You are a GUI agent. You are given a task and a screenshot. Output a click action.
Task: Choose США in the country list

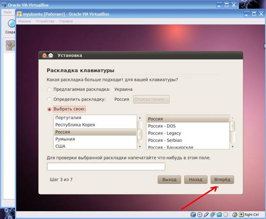point(95,146)
